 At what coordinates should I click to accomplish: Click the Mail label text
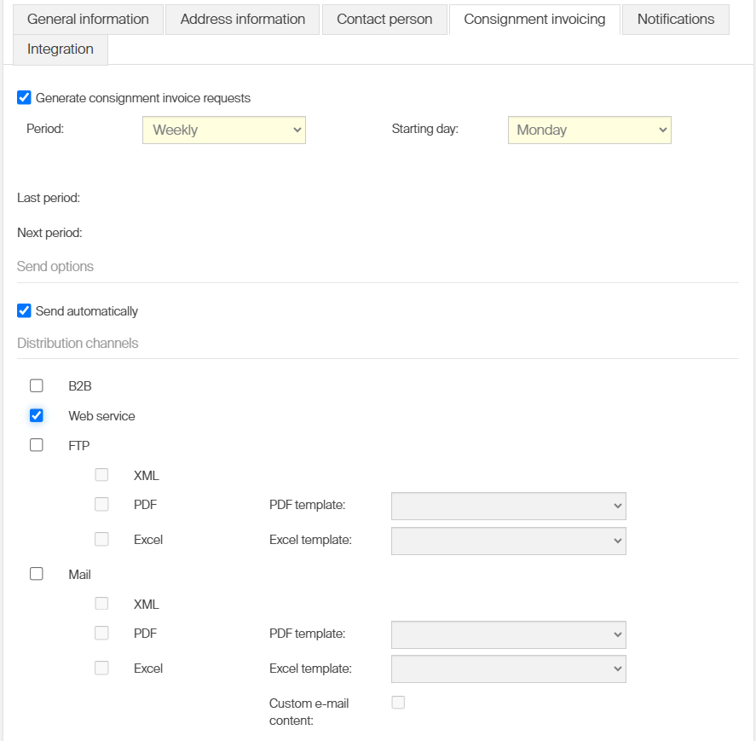click(79, 575)
